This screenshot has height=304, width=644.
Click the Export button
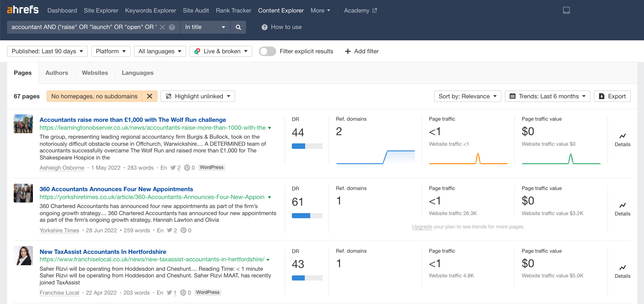tap(612, 96)
